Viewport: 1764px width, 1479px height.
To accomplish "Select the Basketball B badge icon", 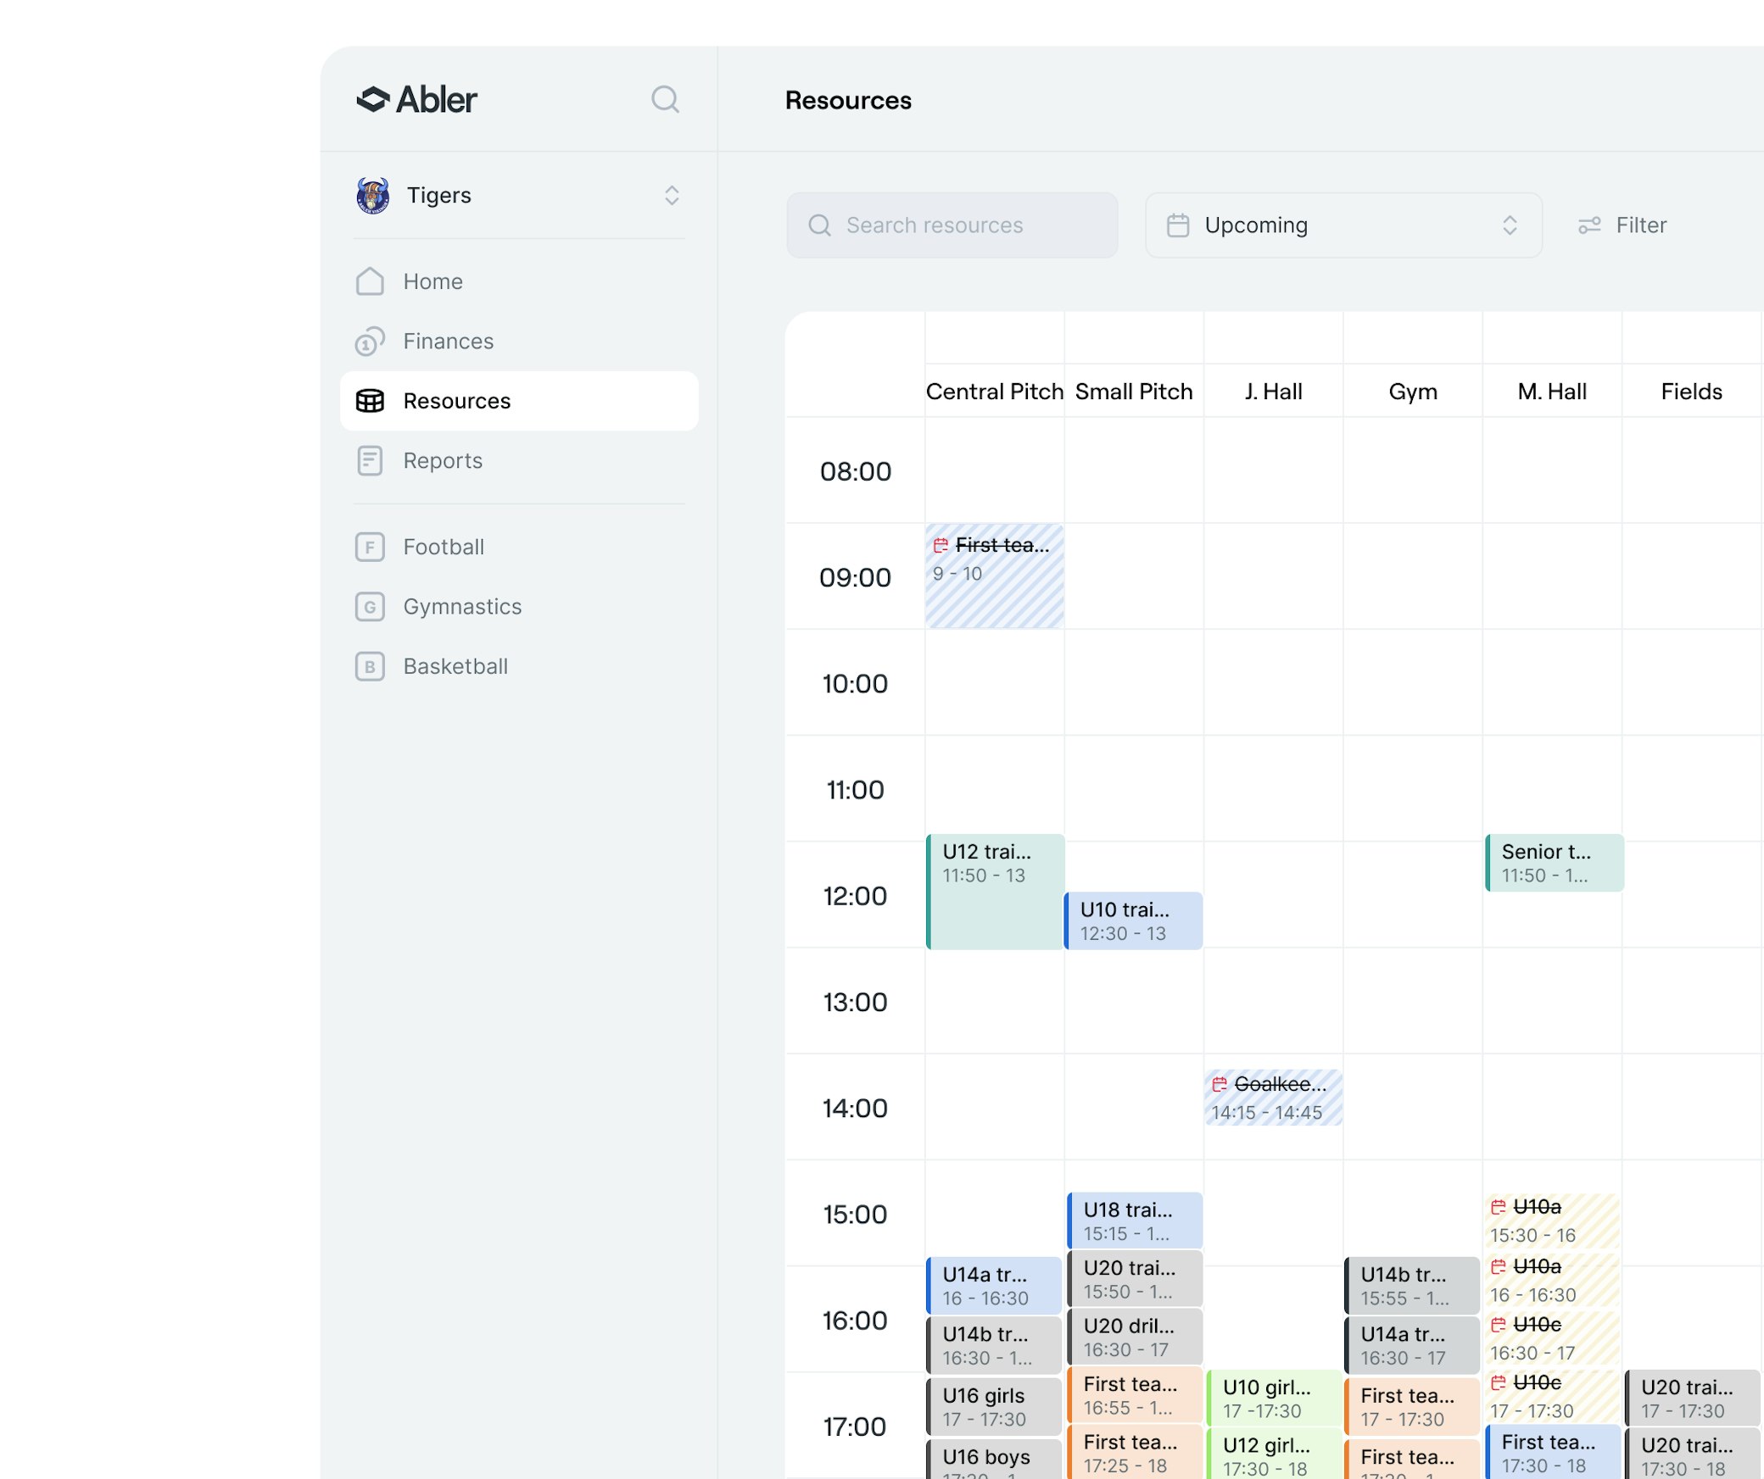I will click(x=370, y=667).
